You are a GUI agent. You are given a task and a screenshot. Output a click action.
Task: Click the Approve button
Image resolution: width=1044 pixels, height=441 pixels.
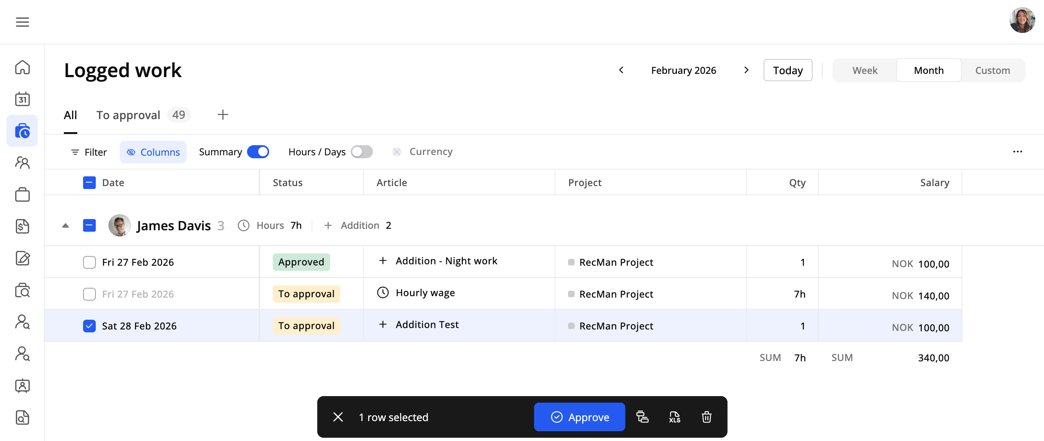[579, 417]
